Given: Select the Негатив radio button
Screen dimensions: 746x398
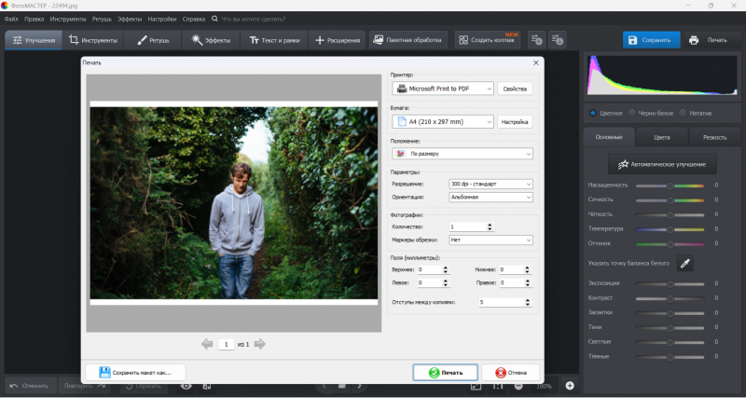Looking at the screenshot, I should 683,113.
